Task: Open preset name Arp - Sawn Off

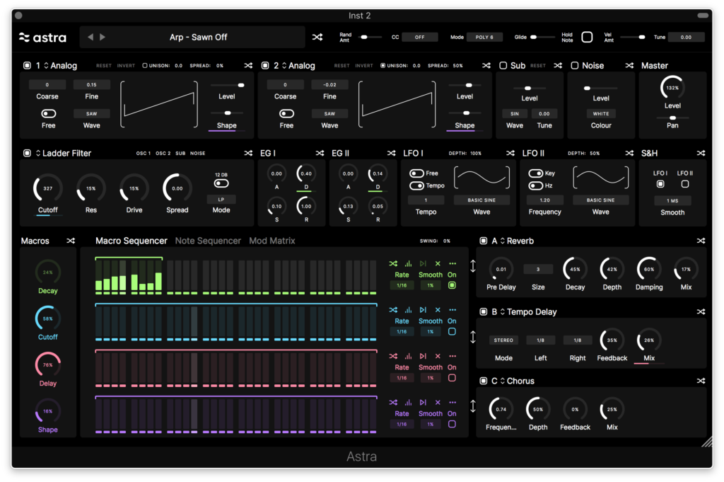Action: click(198, 37)
